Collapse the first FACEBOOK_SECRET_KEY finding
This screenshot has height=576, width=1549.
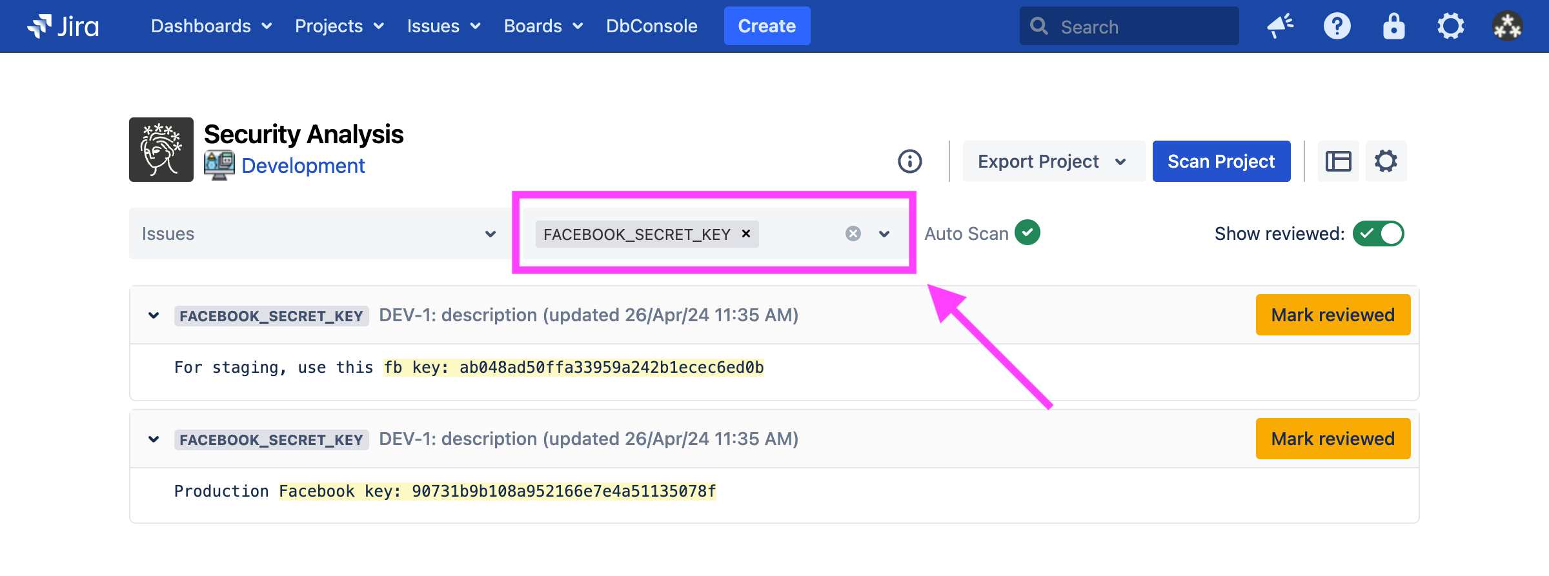[154, 315]
